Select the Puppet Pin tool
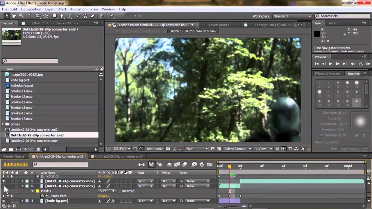 click(x=112, y=16)
